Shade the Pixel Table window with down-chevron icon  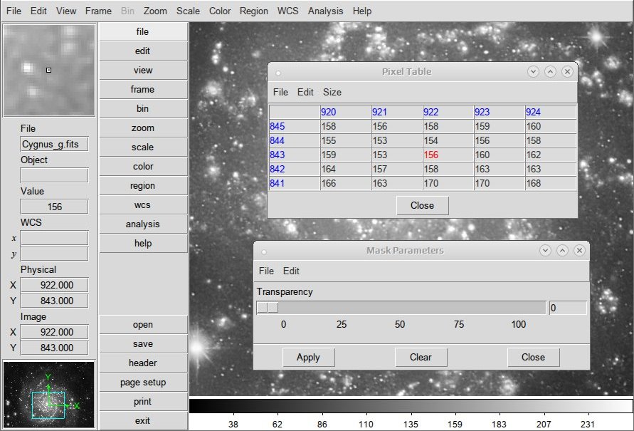(533, 72)
